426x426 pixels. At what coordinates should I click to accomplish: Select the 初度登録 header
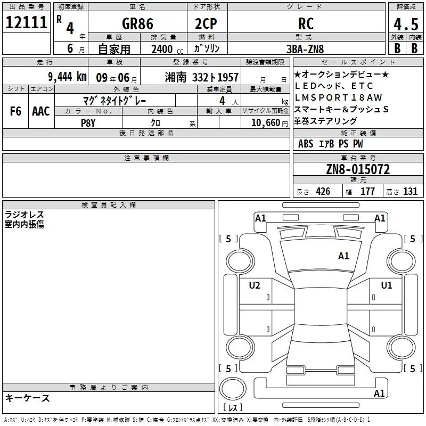(71, 7)
